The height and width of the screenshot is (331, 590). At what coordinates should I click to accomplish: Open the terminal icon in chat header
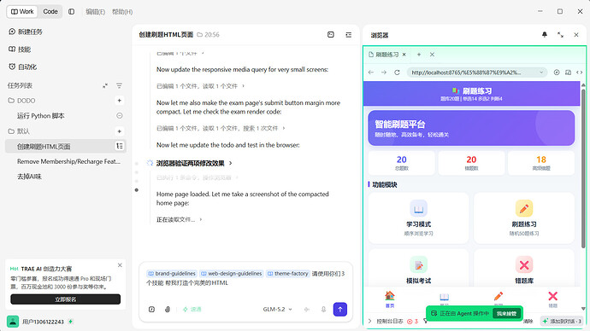(x=331, y=34)
